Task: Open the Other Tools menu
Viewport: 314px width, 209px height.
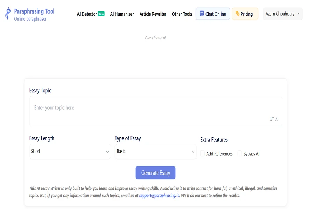Action: click(x=182, y=14)
